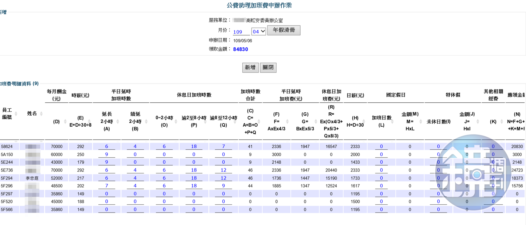
Task: Select employee number 5F297
Action: coord(7,194)
